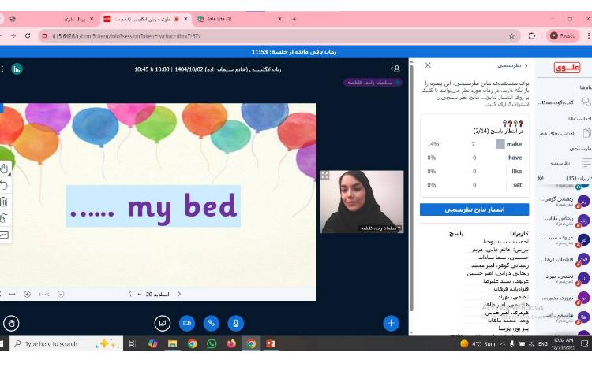Publish polling results blue button
The height and width of the screenshot is (378, 592).
click(x=474, y=209)
